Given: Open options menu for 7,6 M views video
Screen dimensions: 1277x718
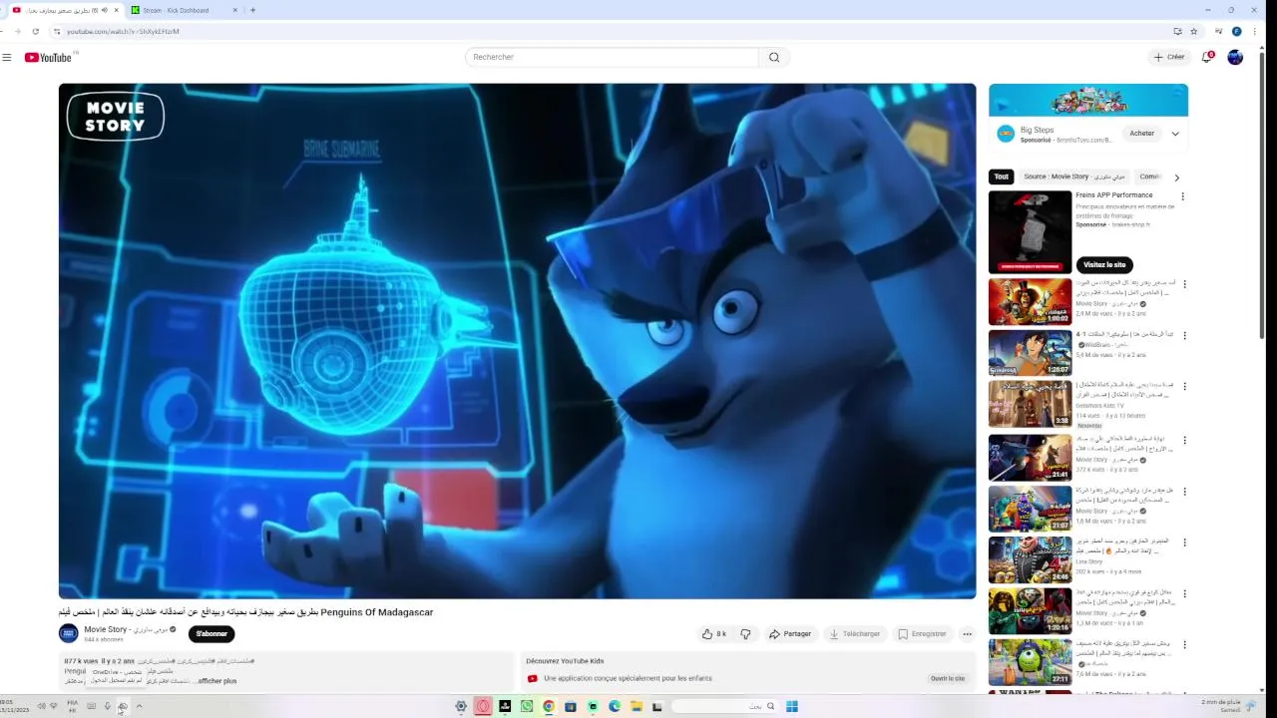Looking at the screenshot, I should click(1184, 644).
